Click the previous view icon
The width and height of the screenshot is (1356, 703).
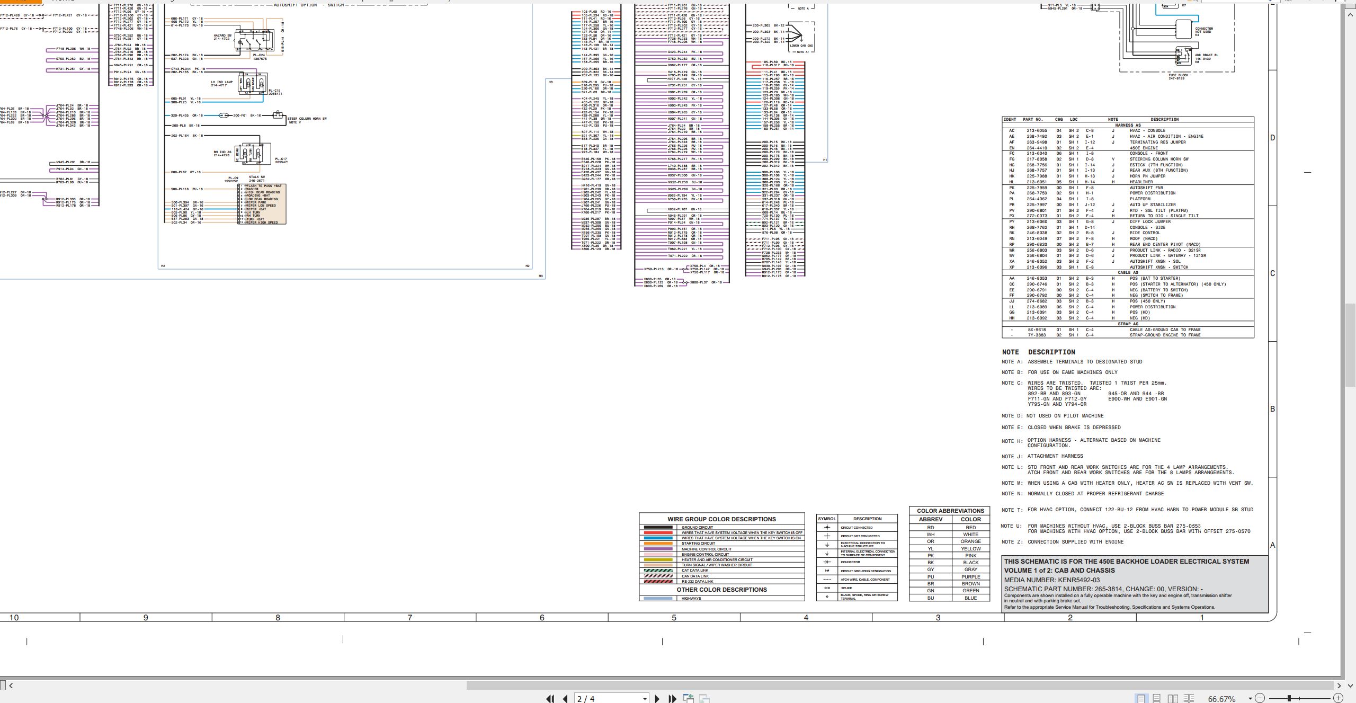tap(689, 698)
